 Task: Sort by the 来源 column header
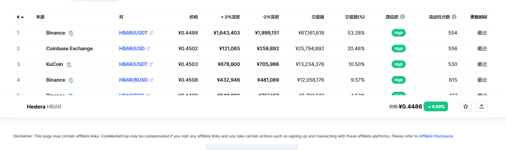[x=40, y=17]
